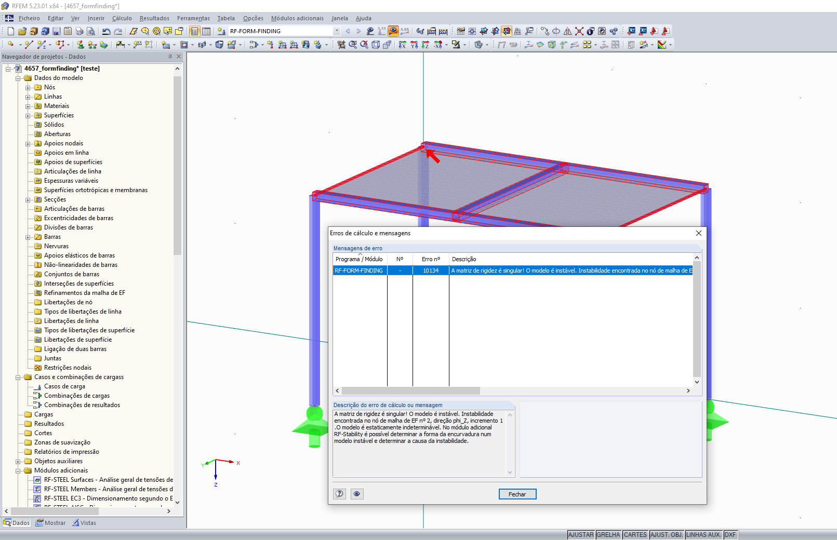Open an existing file using the folder icon
Screen dimensions: 837x540
[22, 31]
